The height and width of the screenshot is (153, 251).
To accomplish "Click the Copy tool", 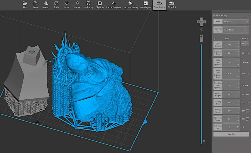I will (35, 5).
